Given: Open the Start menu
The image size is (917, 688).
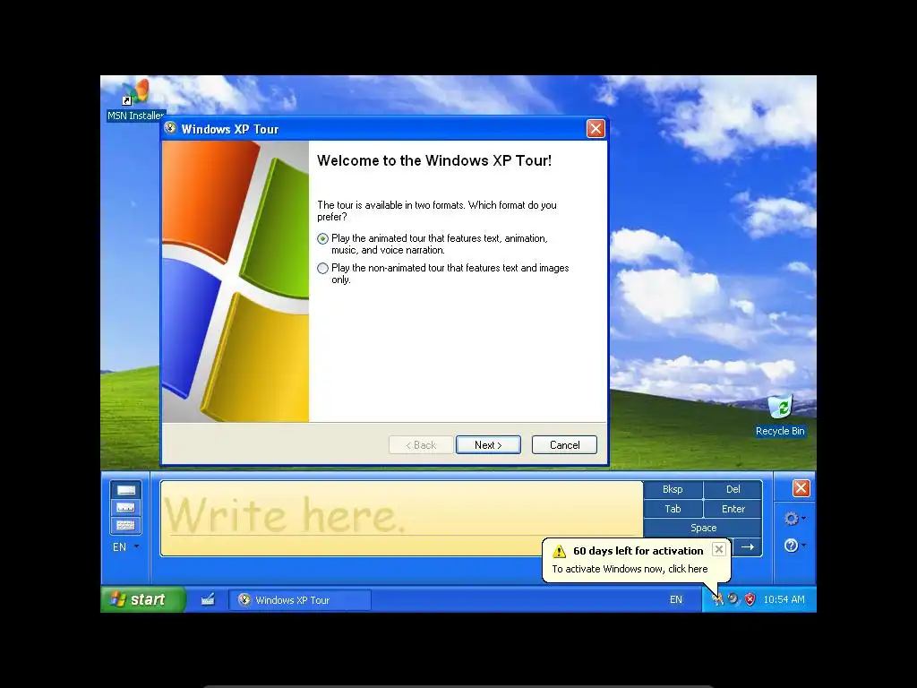Looking at the screenshot, I should (142, 599).
